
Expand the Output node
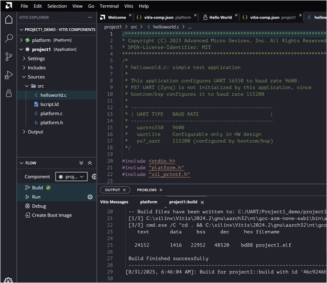pyautogui.click(x=24, y=132)
